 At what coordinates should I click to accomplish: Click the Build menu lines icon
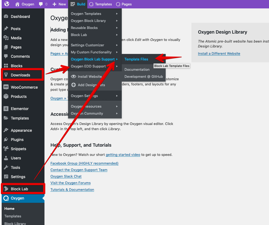click(73, 4)
